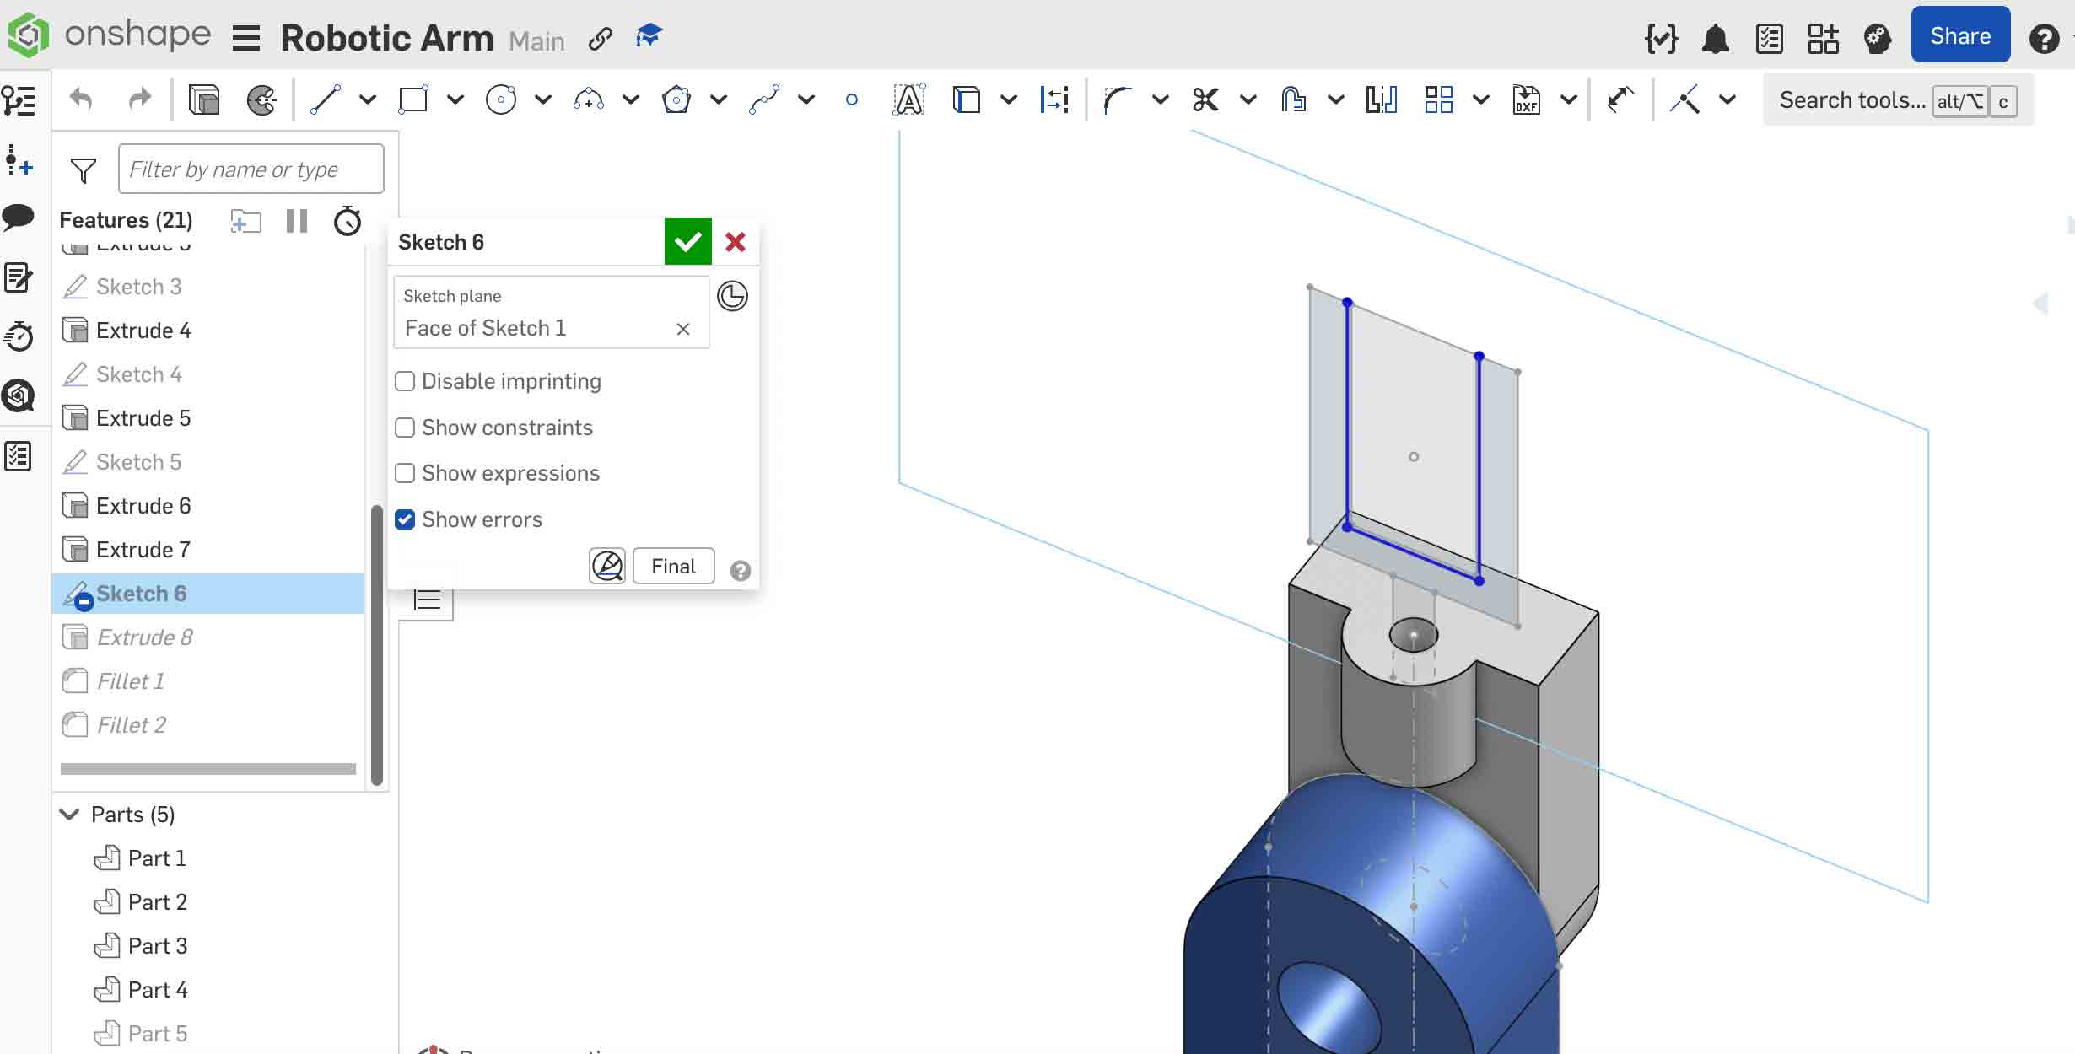Open the Dimension tool
The height and width of the screenshot is (1054, 2075).
click(1055, 99)
